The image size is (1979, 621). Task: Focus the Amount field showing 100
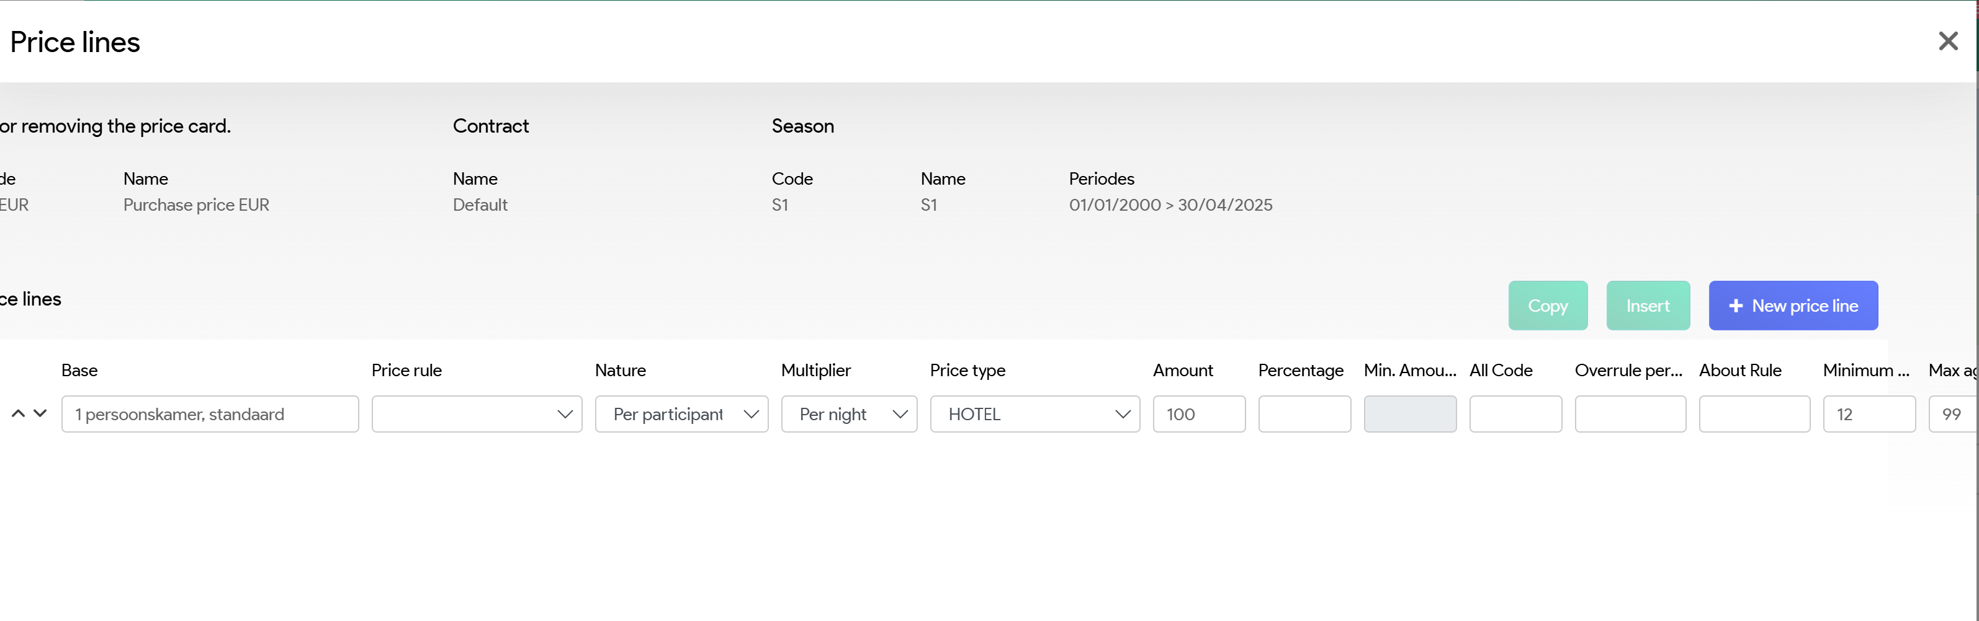[1198, 415]
